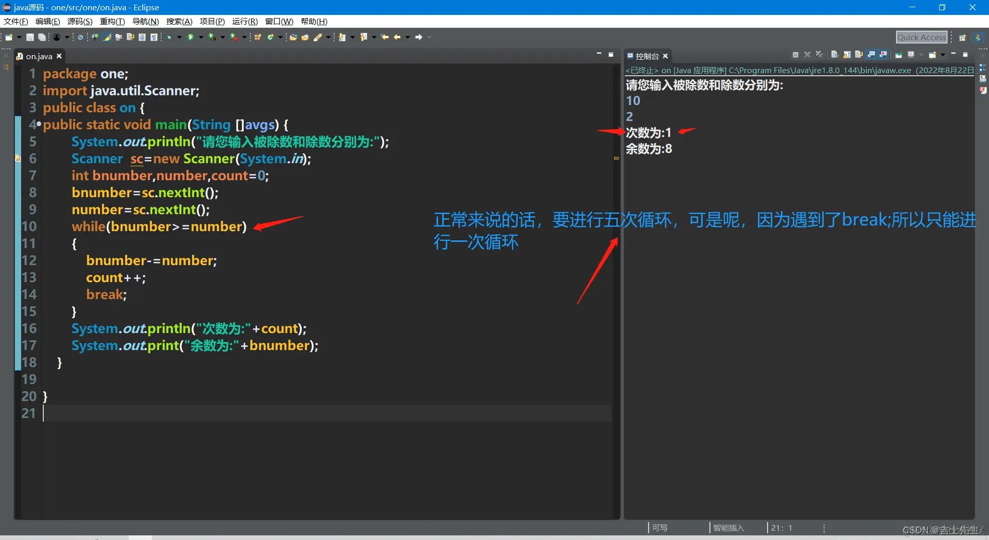Click in the Quick Access field
Image resolution: width=989 pixels, height=540 pixels.
pyautogui.click(x=922, y=37)
